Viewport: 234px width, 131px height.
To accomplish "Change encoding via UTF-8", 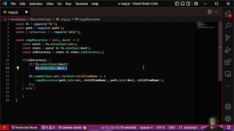I will [161, 127].
